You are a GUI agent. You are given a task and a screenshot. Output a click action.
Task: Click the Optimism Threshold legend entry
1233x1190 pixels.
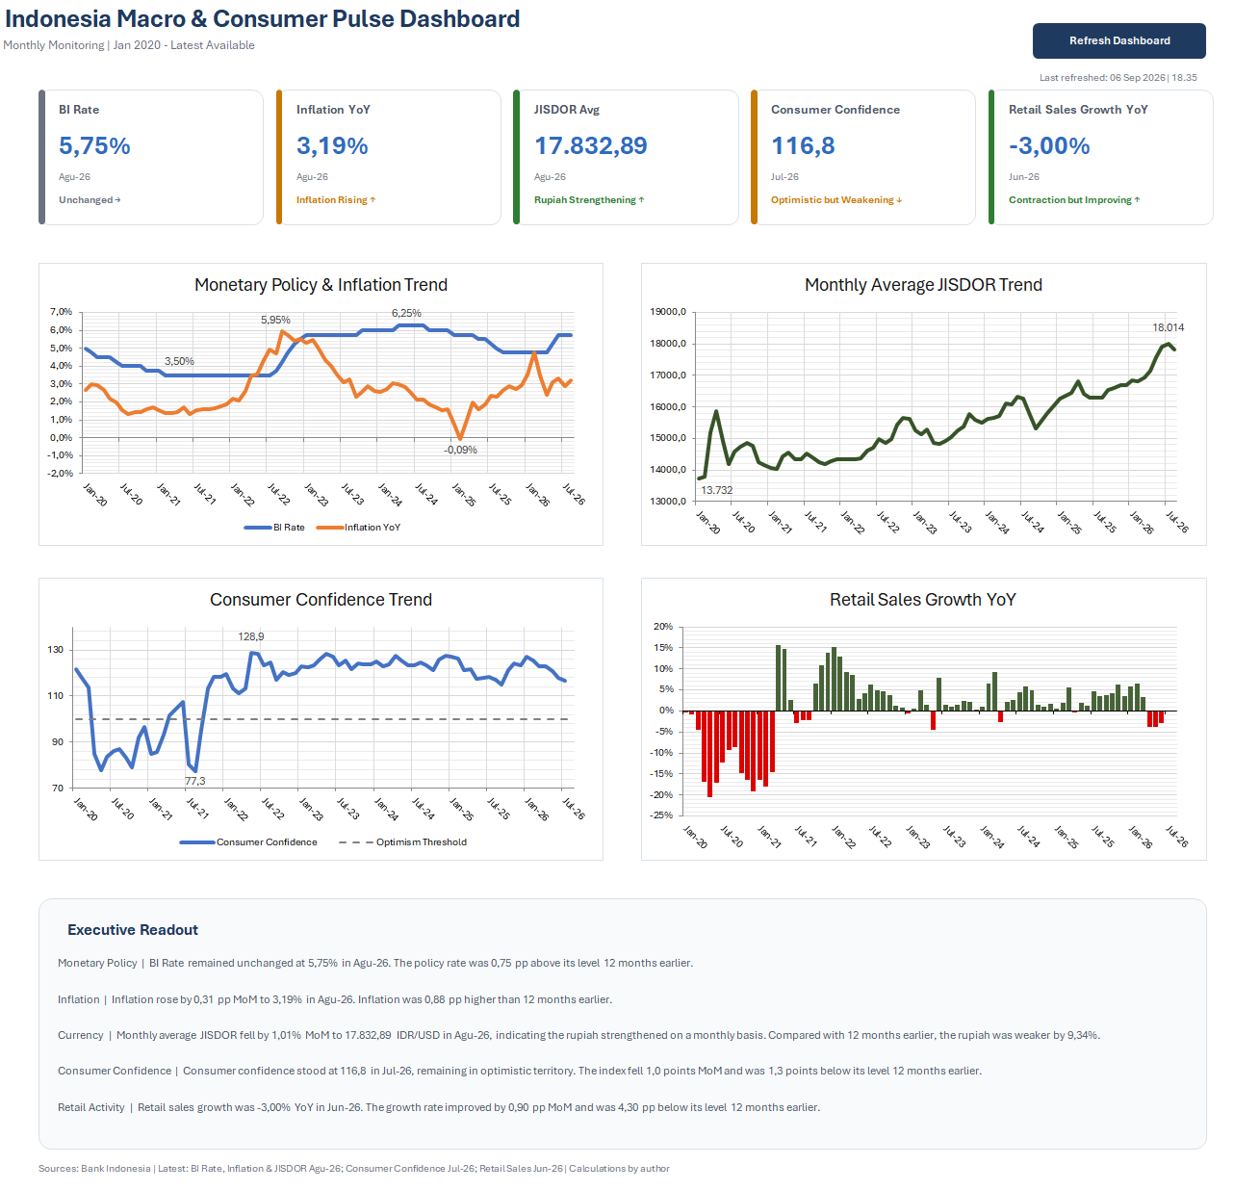click(x=402, y=842)
